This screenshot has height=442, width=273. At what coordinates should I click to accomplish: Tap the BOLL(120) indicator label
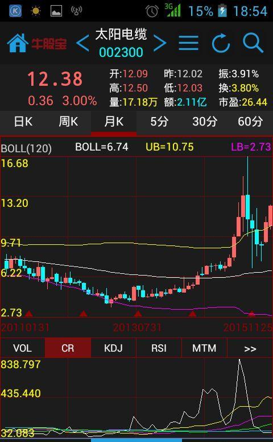pos(26,148)
